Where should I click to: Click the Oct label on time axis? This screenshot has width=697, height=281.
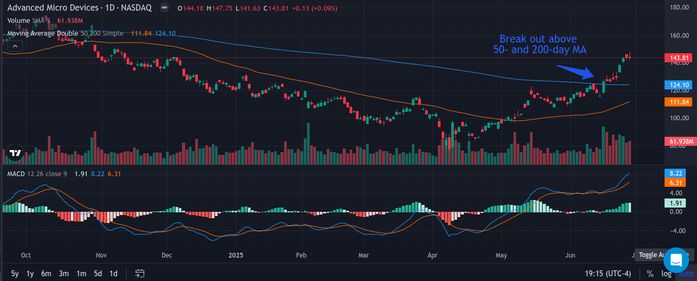pyautogui.click(x=26, y=255)
